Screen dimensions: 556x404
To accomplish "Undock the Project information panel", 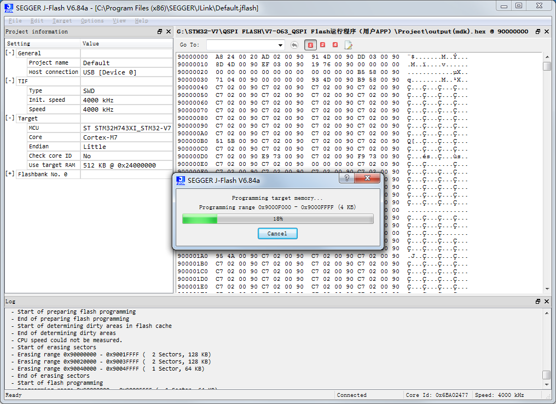I will tap(160, 32).
